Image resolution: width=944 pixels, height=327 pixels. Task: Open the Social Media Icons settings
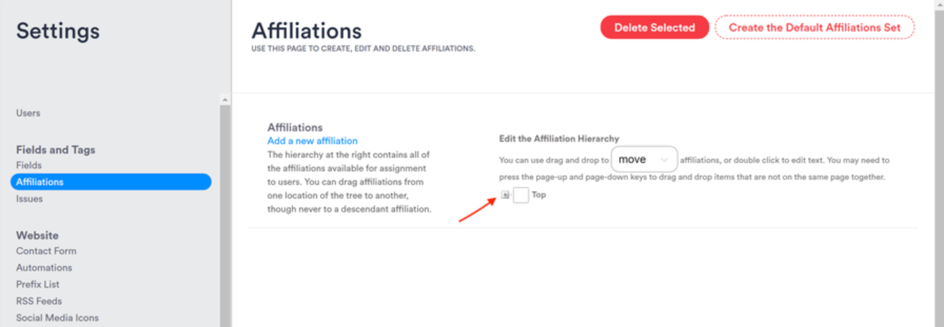pos(57,317)
